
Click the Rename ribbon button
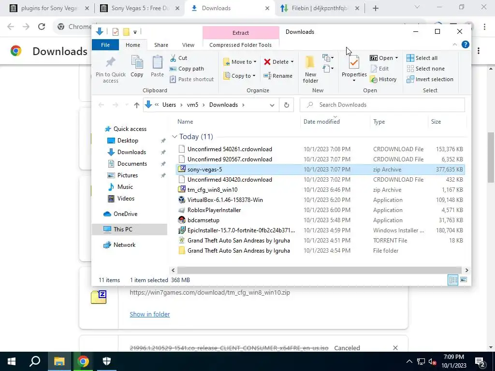pos(278,76)
